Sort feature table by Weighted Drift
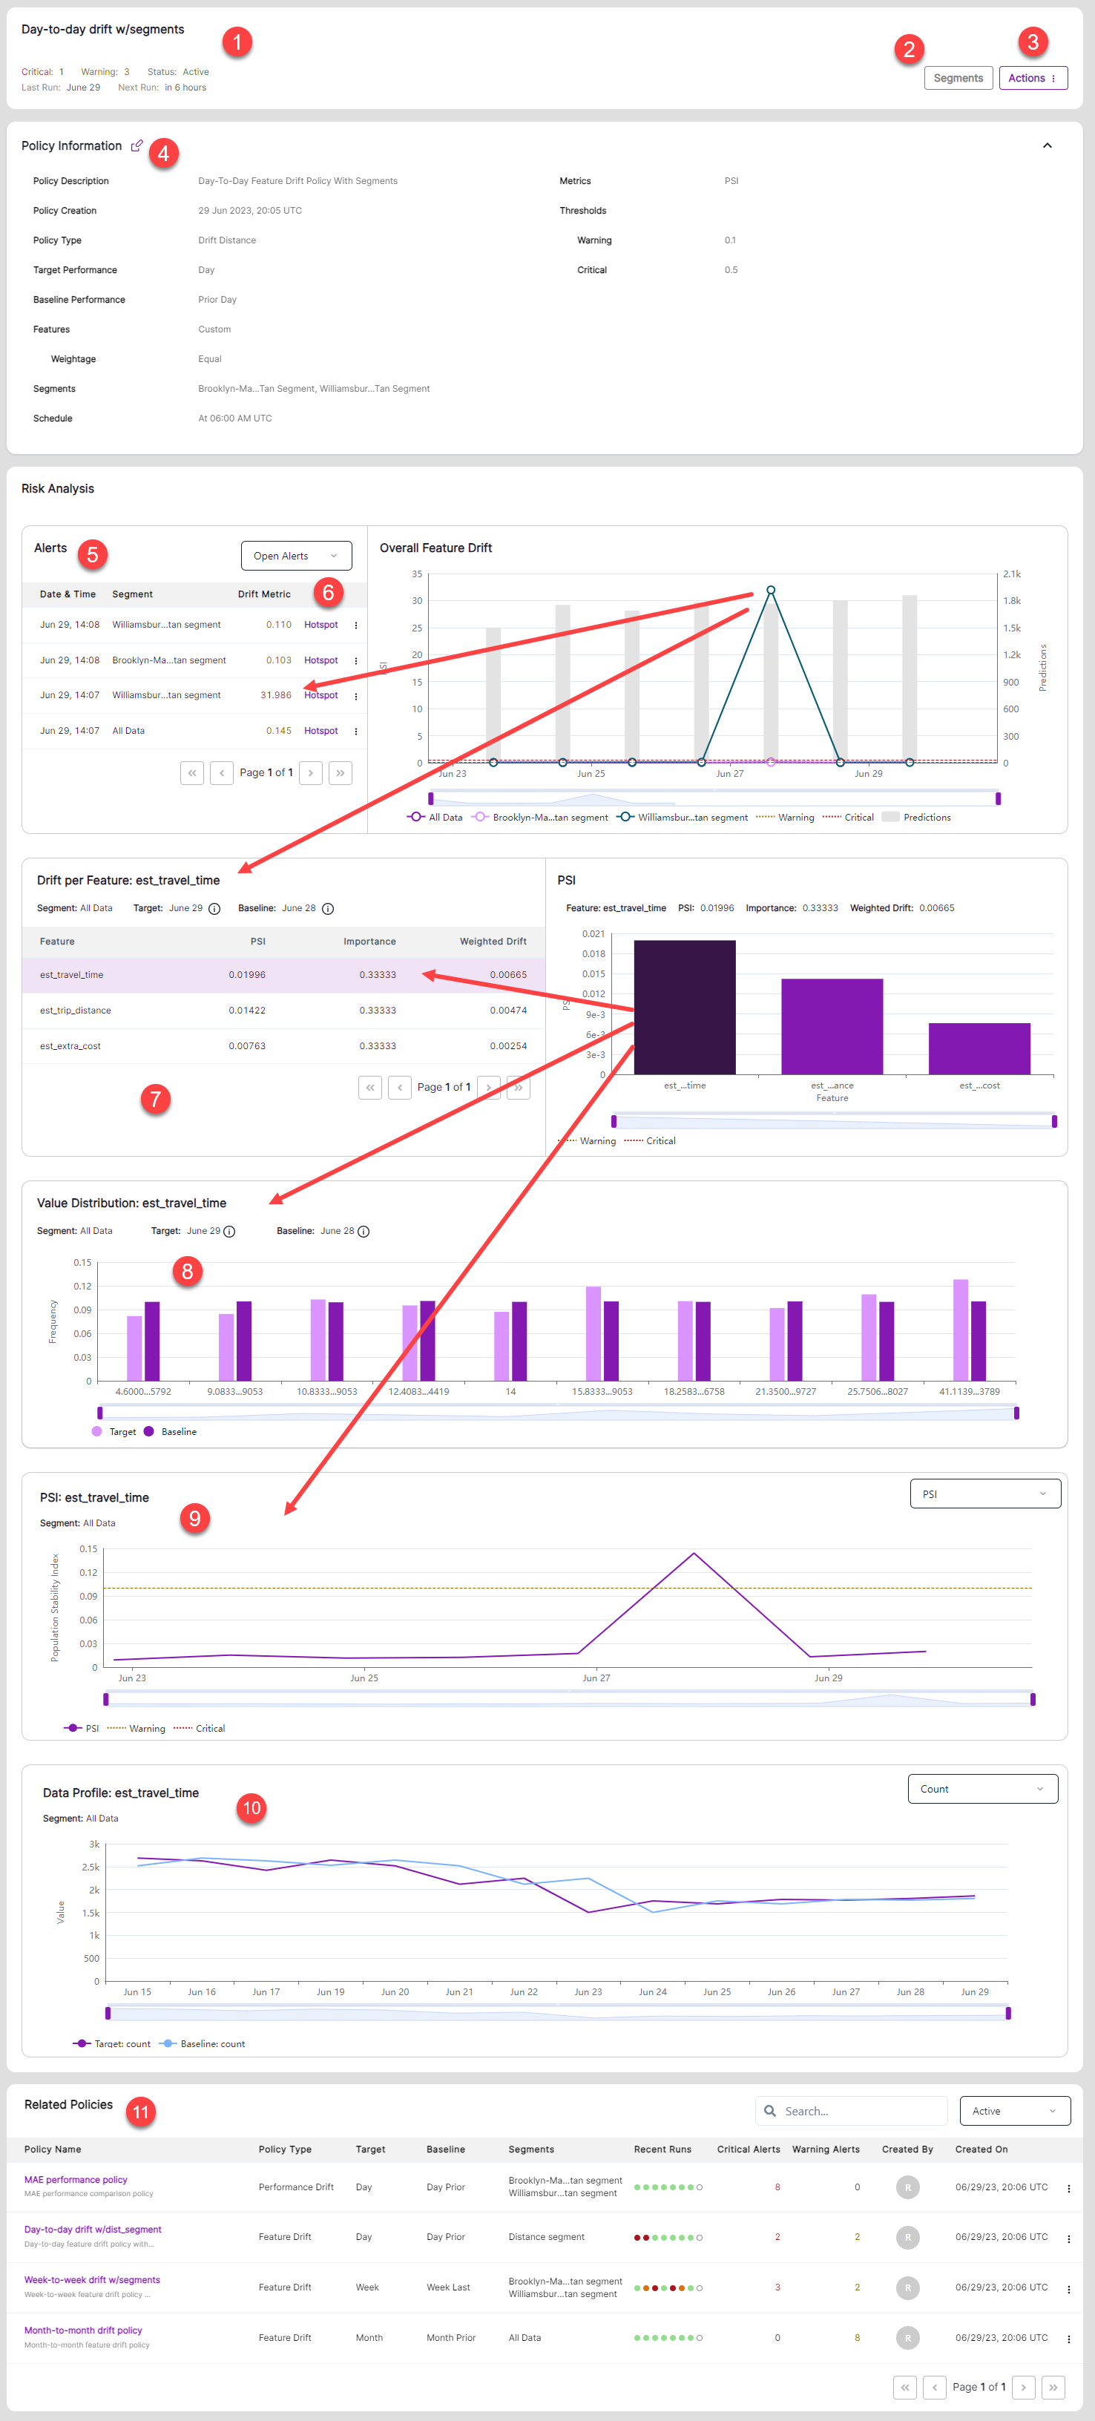 point(493,942)
